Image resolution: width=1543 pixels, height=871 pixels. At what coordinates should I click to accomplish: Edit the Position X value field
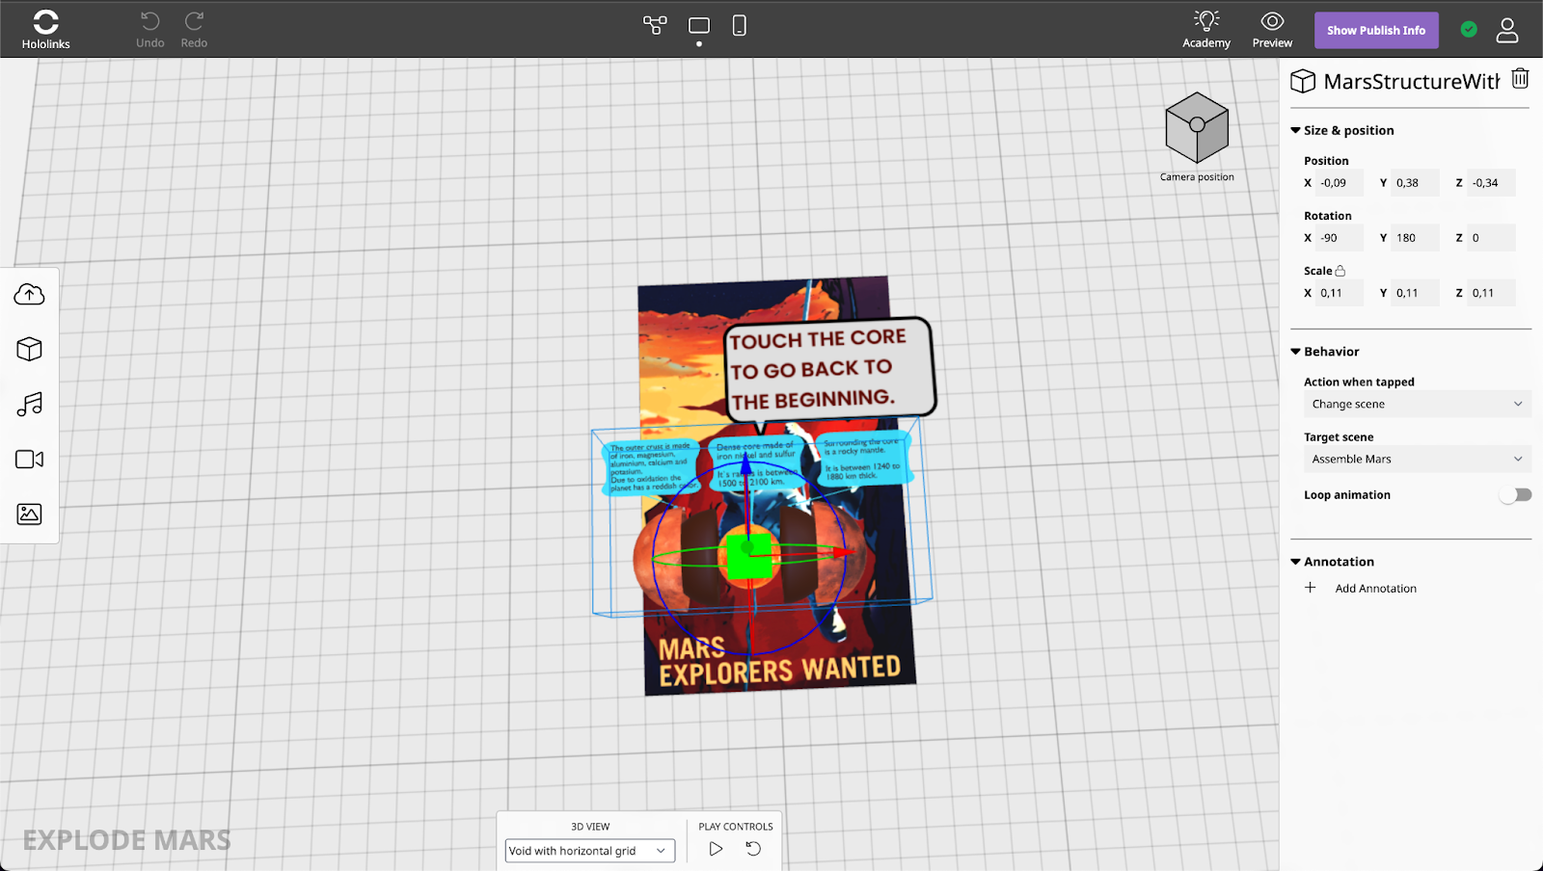point(1340,183)
